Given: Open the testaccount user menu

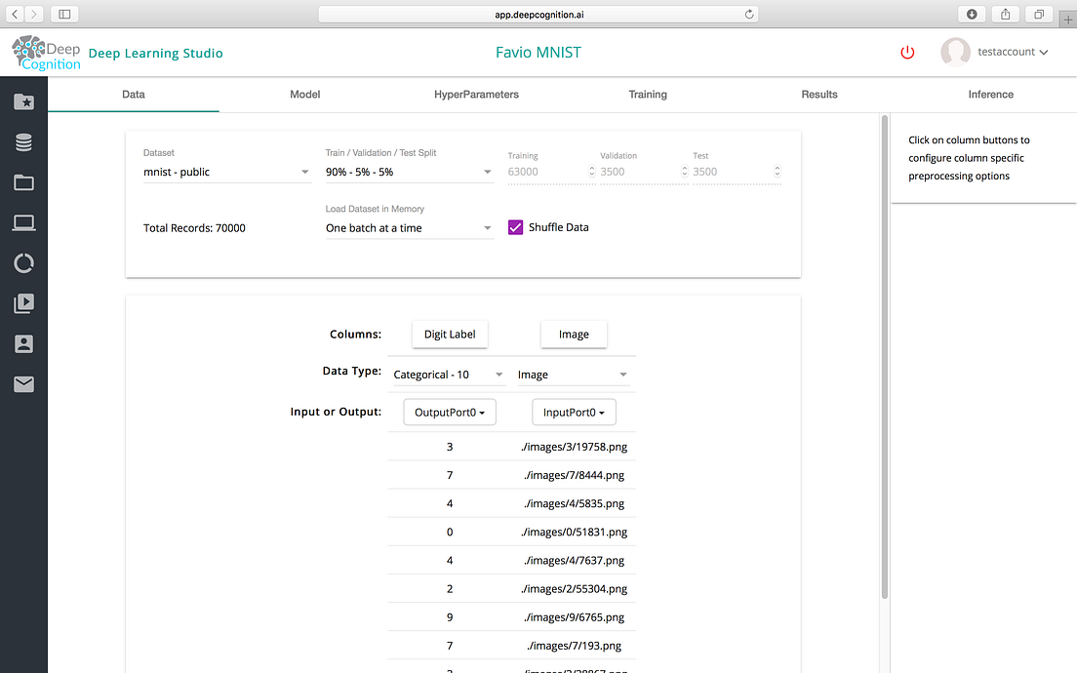Looking at the screenshot, I should coord(995,53).
